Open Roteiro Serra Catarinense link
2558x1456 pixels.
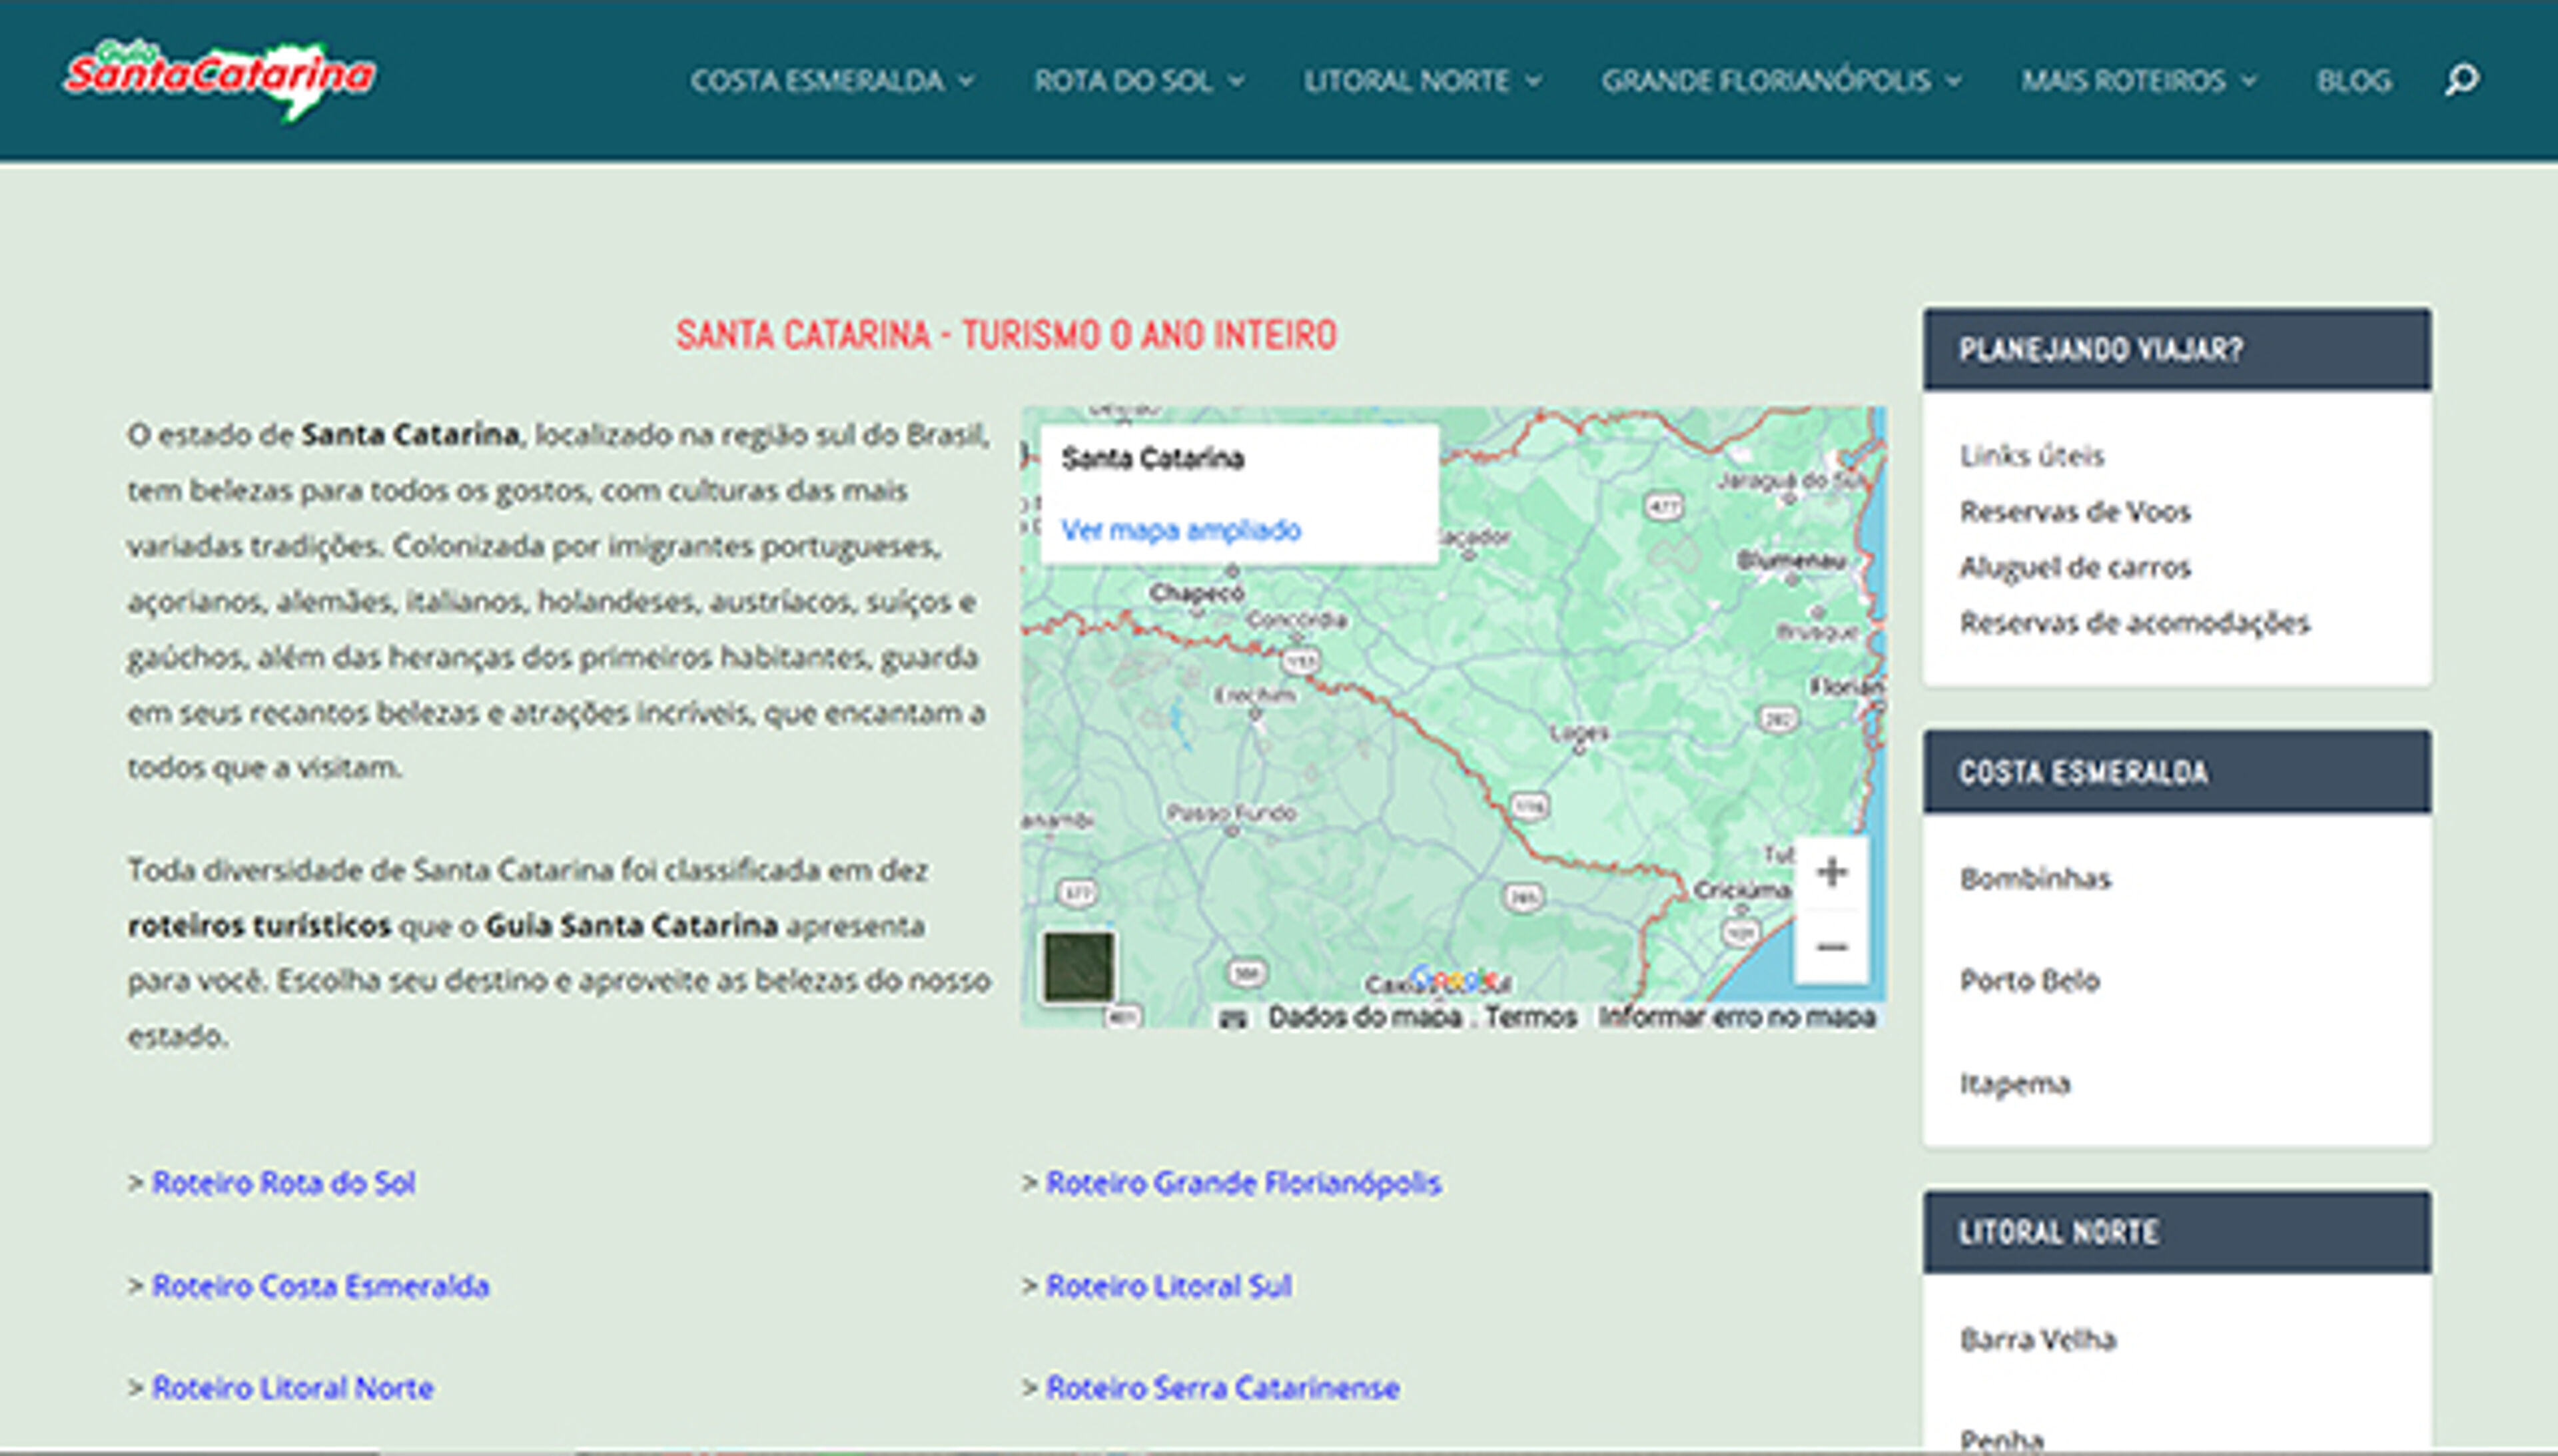tap(1222, 1388)
